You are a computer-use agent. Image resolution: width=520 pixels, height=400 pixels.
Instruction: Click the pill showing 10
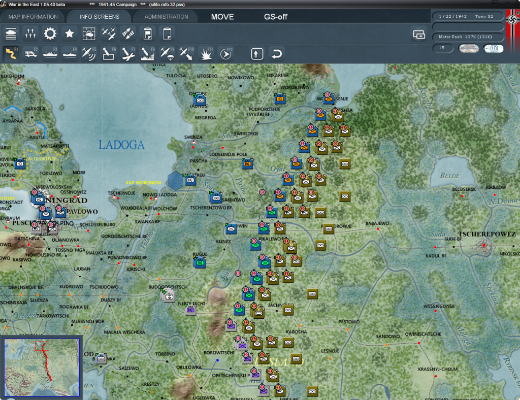pyautogui.click(x=493, y=49)
